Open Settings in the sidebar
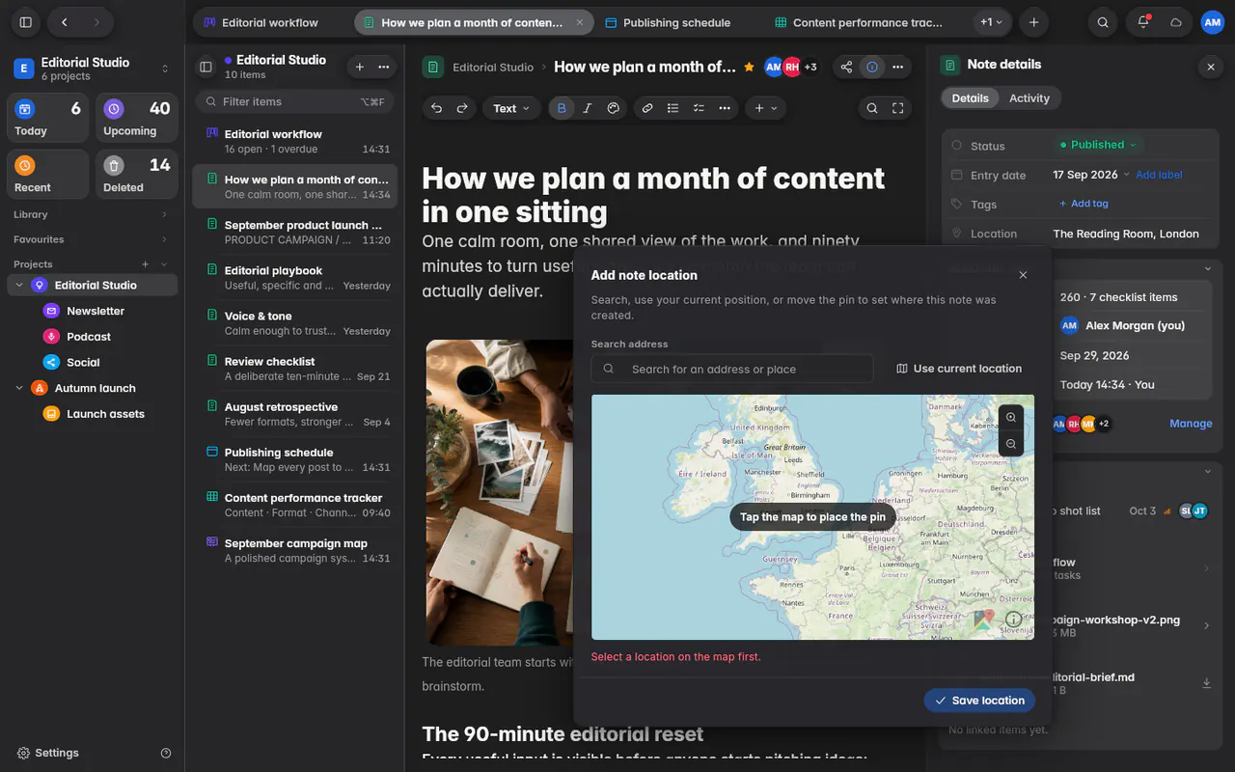 click(x=48, y=753)
